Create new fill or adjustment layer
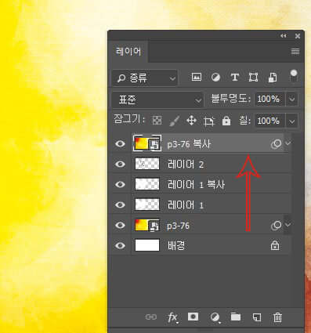This screenshot has height=333, width=311. pyautogui.click(x=215, y=317)
